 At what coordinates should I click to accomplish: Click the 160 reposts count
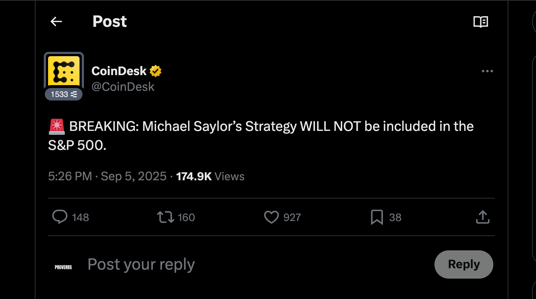pyautogui.click(x=186, y=217)
